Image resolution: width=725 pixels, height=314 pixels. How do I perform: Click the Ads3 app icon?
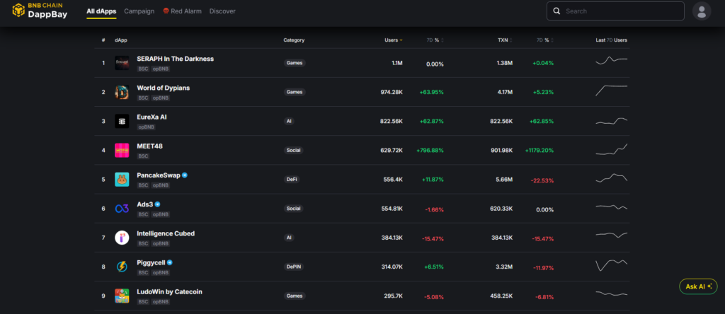[122, 209]
